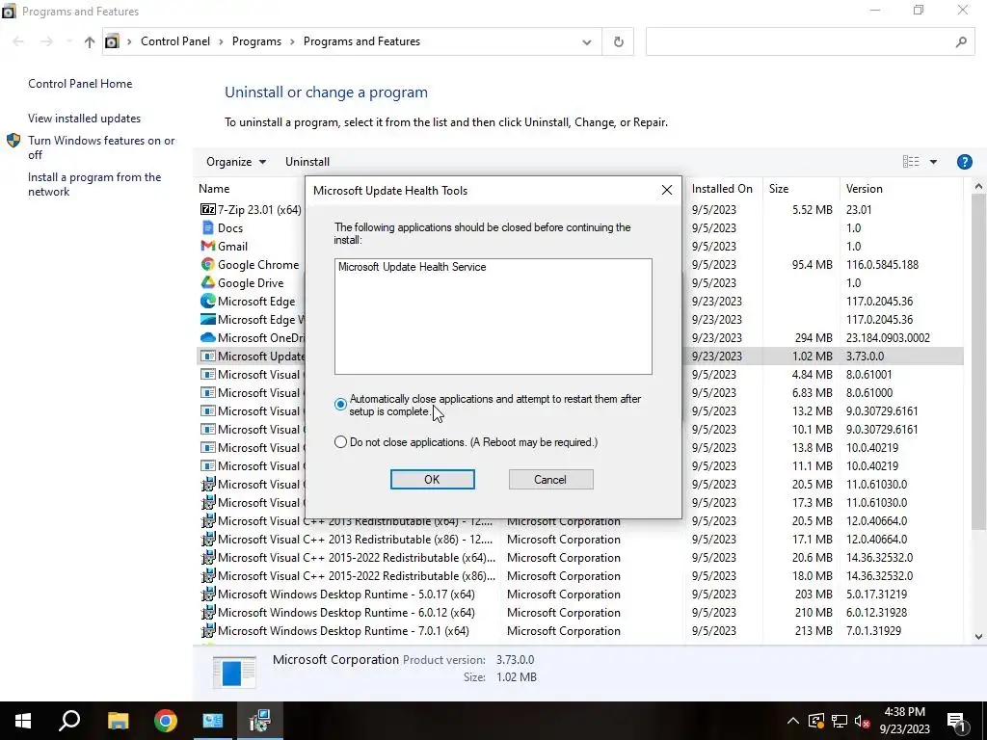The height and width of the screenshot is (740, 987).
Task: Open Turn Windows features on or off
Action: [x=101, y=147]
